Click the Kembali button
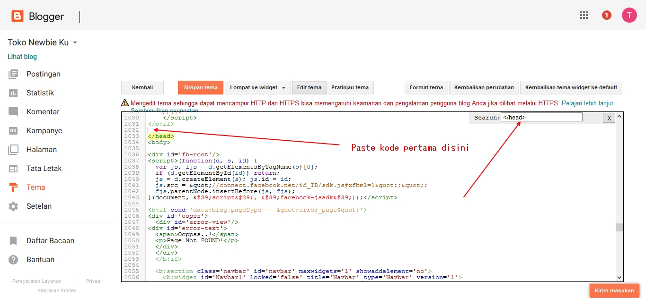This screenshot has width=646, height=298. 142,87
